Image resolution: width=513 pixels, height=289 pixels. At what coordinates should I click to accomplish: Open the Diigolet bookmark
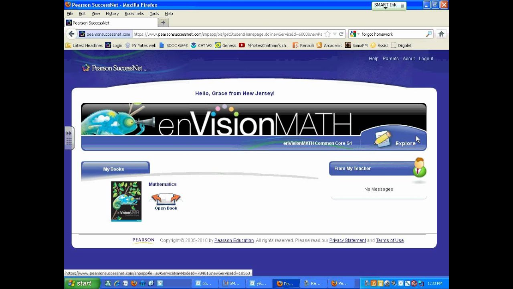(x=401, y=45)
